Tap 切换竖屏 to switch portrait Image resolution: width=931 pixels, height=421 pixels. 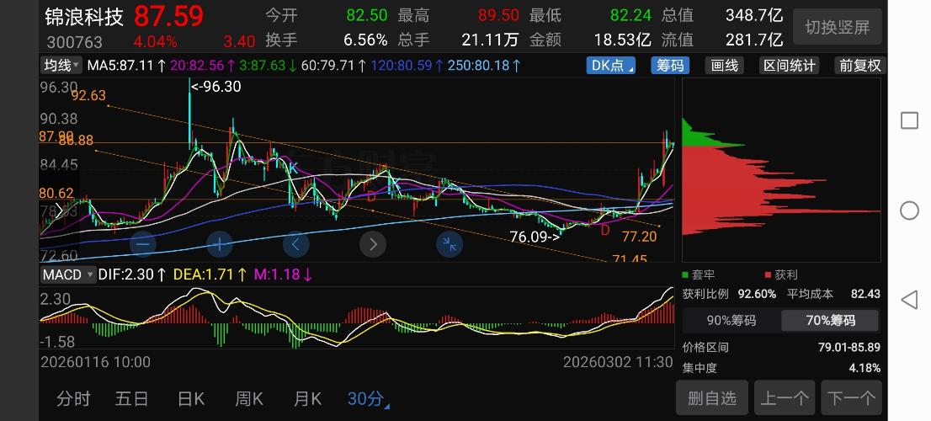[x=838, y=27]
